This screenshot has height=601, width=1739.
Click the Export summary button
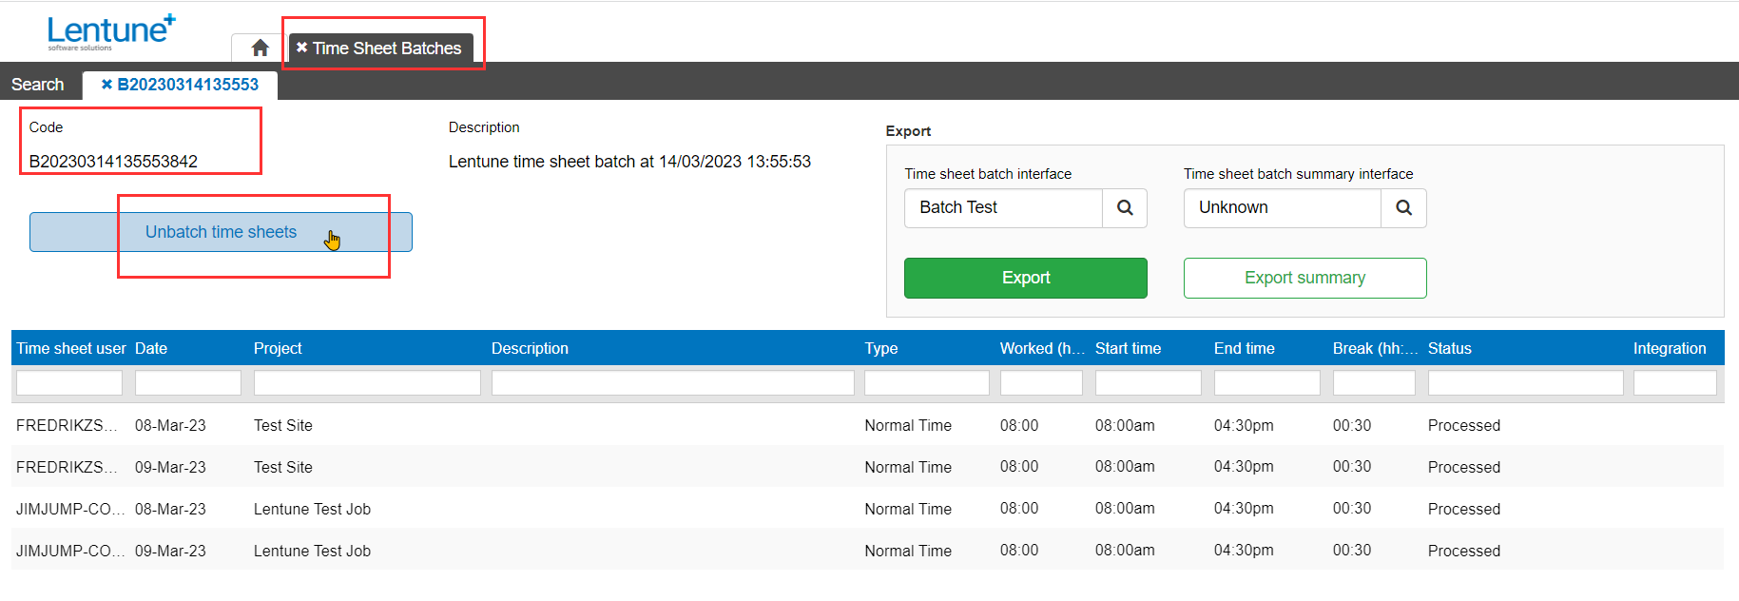pyautogui.click(x=1304, y=278)
